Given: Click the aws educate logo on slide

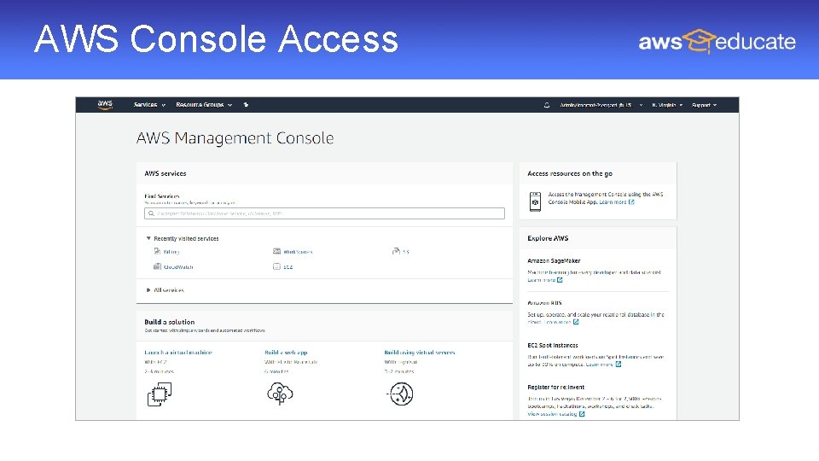Looking at the screenshot, I should tap(717, 41).
